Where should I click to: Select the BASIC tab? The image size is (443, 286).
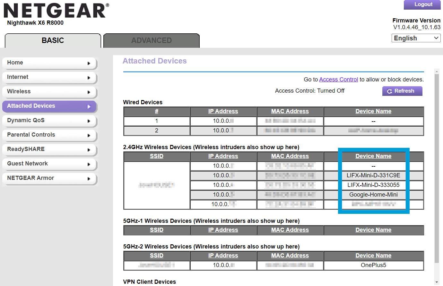click(53, 41)
